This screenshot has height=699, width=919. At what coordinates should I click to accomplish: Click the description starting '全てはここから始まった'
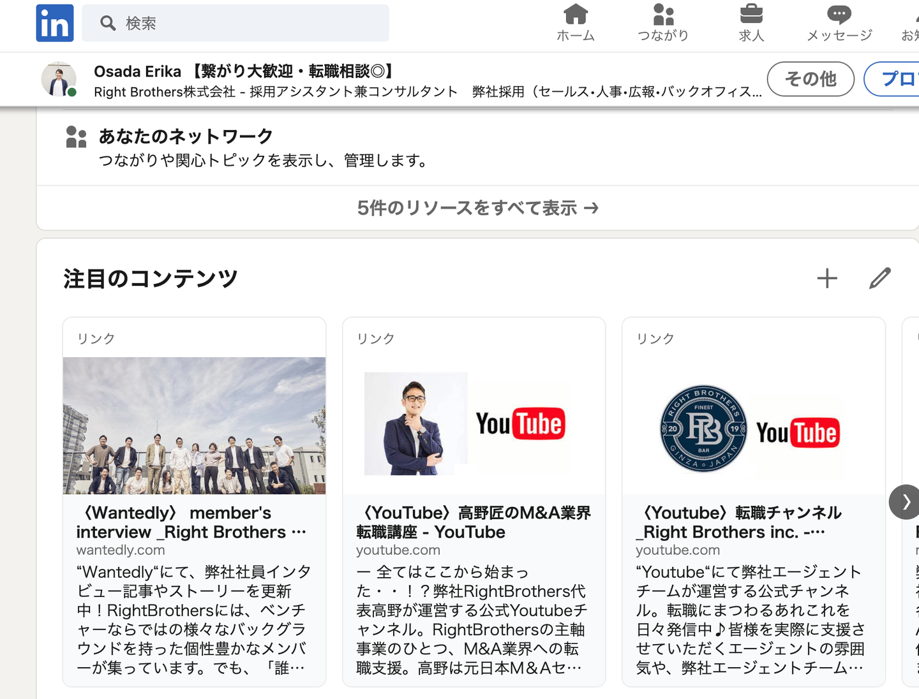(472, 620)
